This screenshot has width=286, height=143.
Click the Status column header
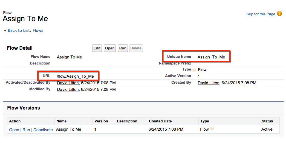click(267, 121)
